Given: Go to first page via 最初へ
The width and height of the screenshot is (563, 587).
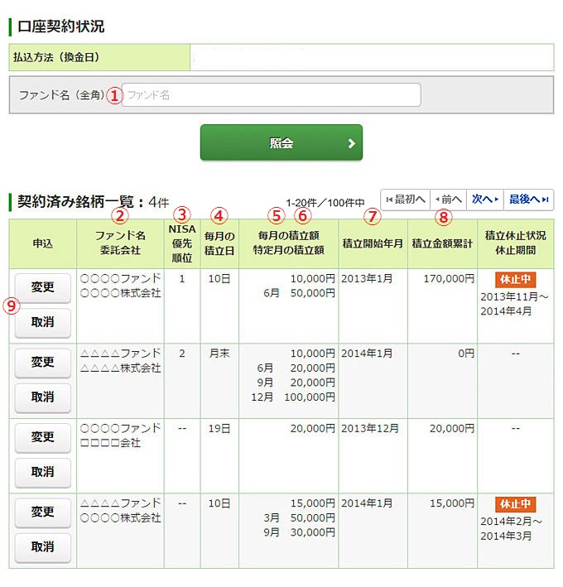Looking at the screenshot, I should click(x=406, y=200).
